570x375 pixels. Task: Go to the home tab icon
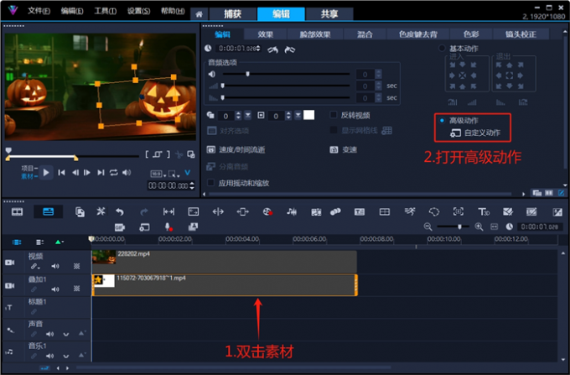click(x=199, y=14)
